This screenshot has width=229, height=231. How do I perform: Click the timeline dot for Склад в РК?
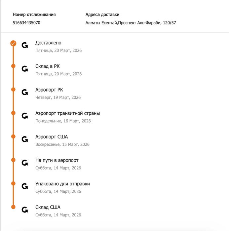[x=13, y=66]
